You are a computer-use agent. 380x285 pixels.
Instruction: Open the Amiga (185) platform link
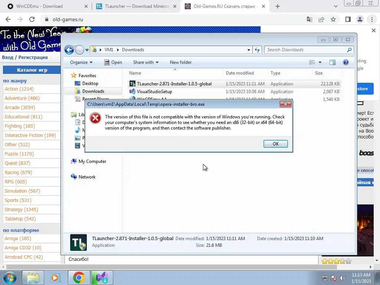tap(18, 239)
